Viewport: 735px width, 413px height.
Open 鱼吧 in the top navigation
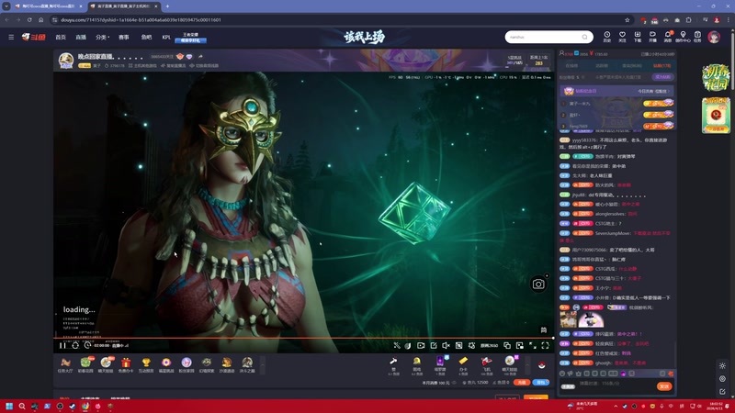[x=146, y=37]
